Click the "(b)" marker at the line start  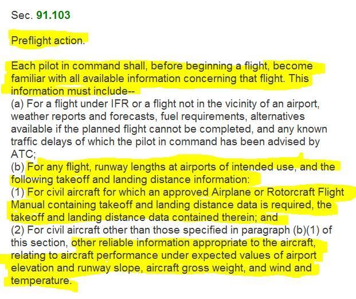pyautogui.click(x=18, y=167)
